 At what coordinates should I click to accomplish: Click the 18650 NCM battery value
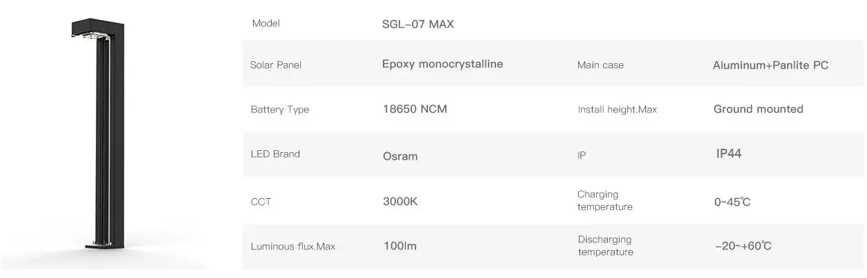415,109
